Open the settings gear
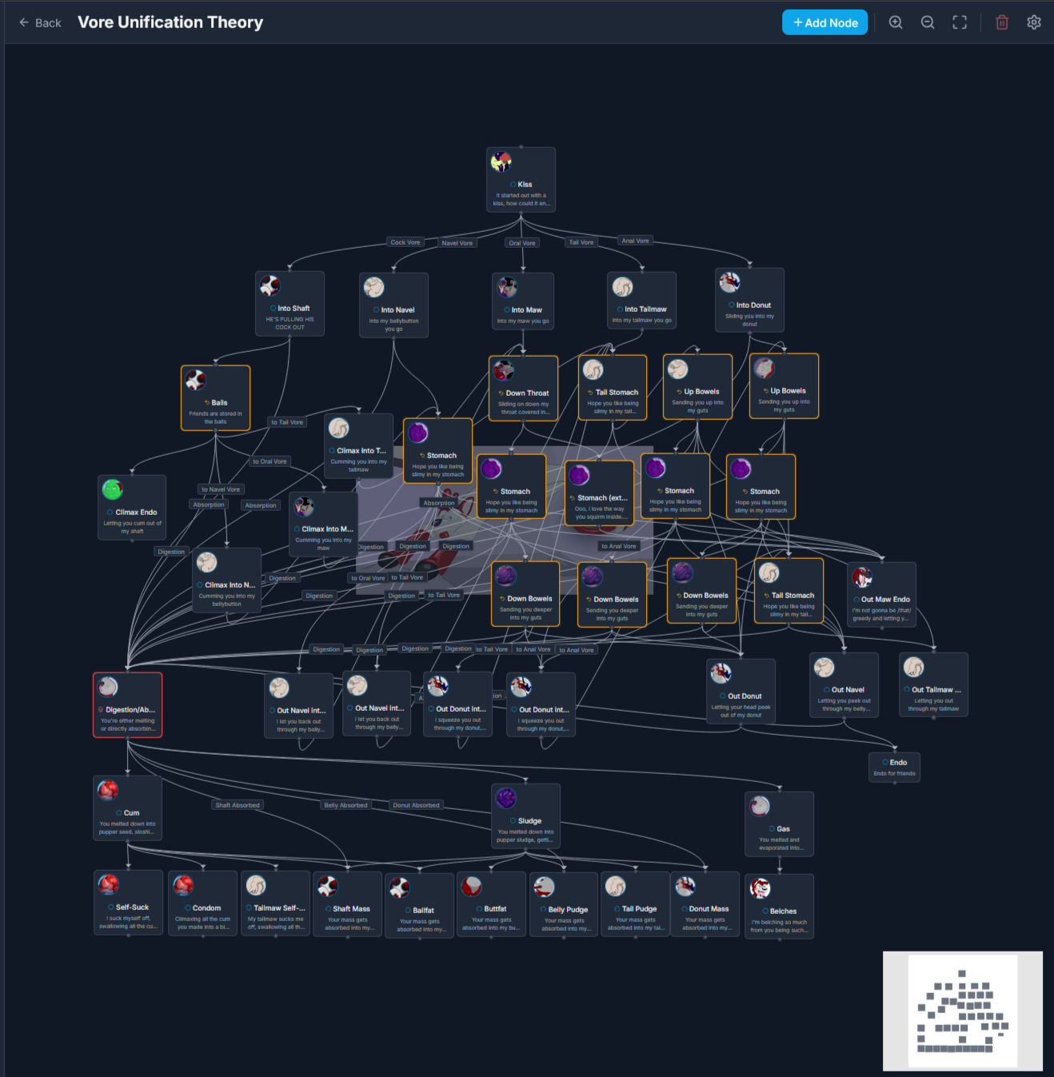1054x1077 pixels. pyautogui.click(x=1033, y=22)
